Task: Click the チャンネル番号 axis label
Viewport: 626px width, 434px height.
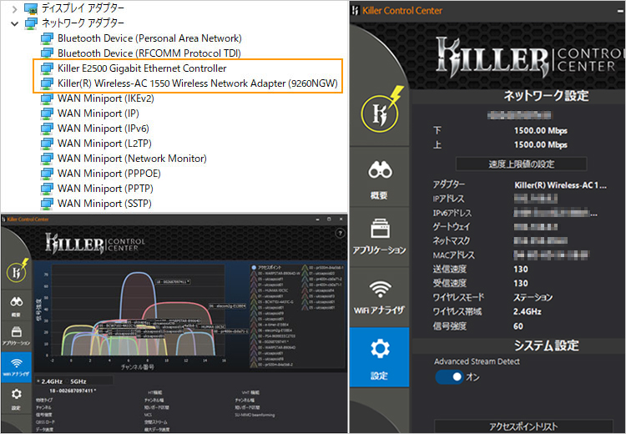Action: point(138,366)
